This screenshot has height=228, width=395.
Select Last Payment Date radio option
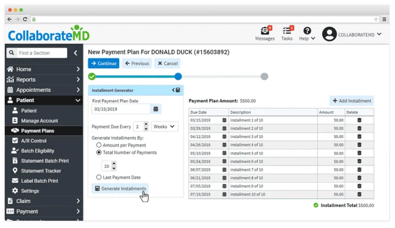99,177
